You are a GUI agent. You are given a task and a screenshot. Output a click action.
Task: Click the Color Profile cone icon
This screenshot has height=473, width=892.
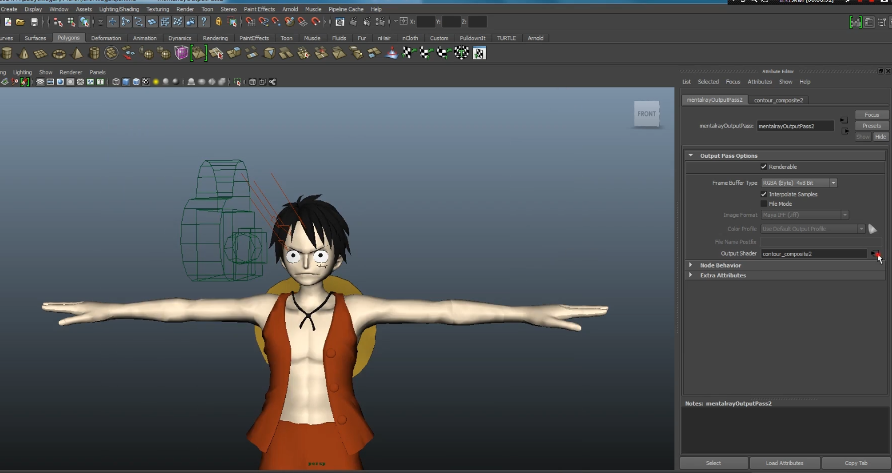coord(873,229)
